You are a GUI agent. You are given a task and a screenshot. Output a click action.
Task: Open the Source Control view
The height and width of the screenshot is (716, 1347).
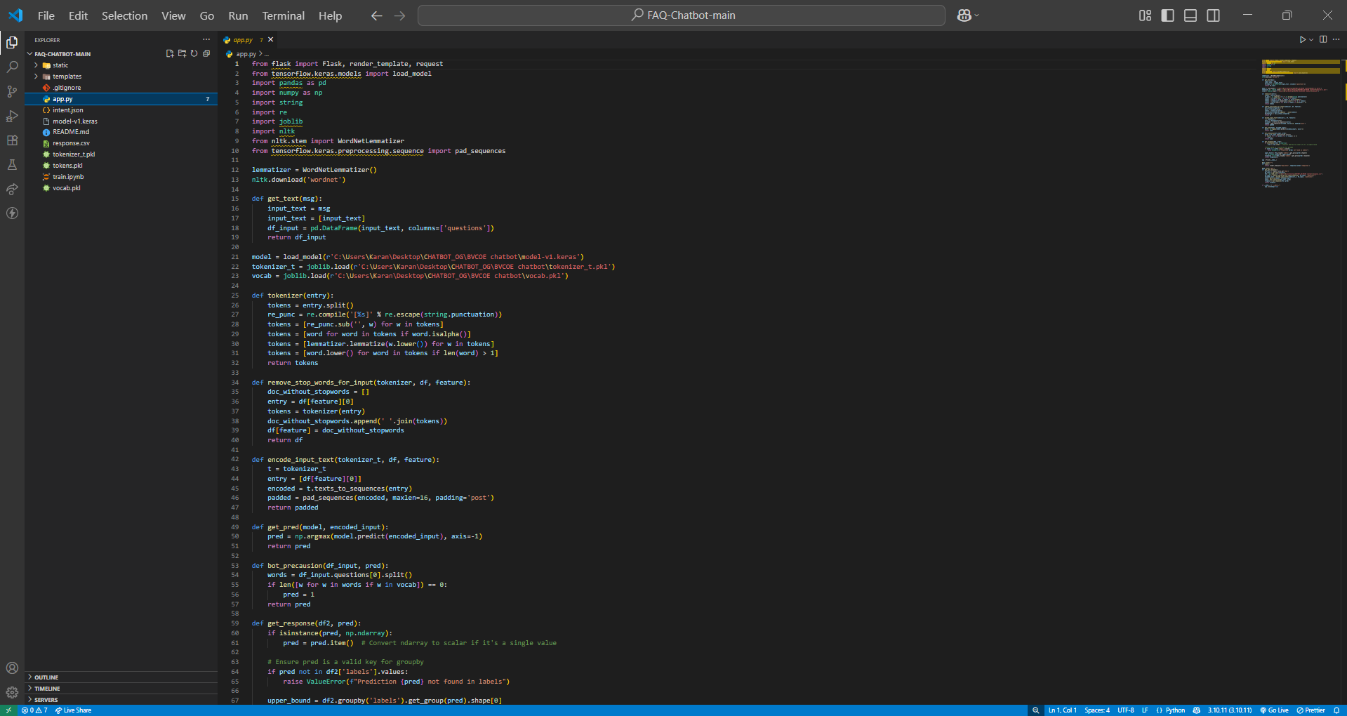(12, 91)
